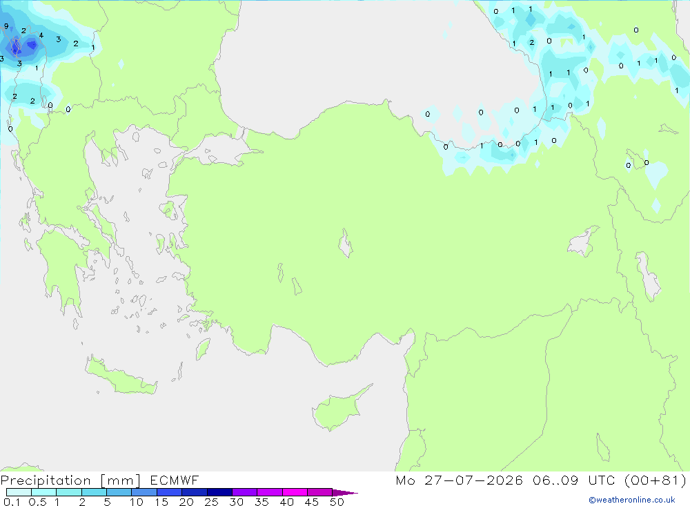The image size is (690, 506).
Task: Click the 0.1–0.5 mm palest legend swatch
Action: point(19,492)
